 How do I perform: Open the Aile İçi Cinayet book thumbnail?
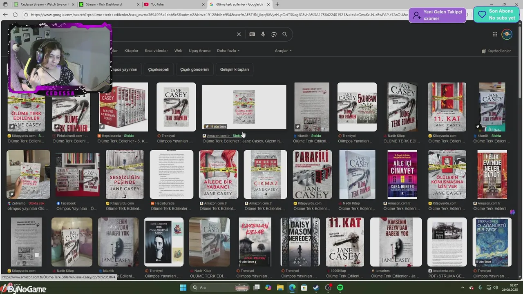(x=402, y=174)
